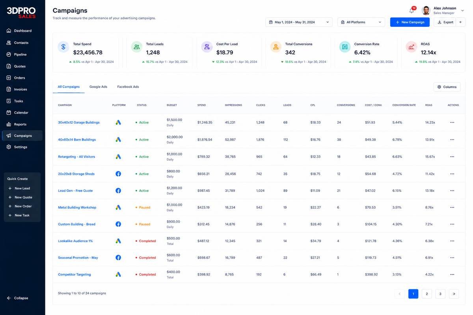Open Contacts in the sidebar
Viewport: 473px width, 315px height.
22,43
